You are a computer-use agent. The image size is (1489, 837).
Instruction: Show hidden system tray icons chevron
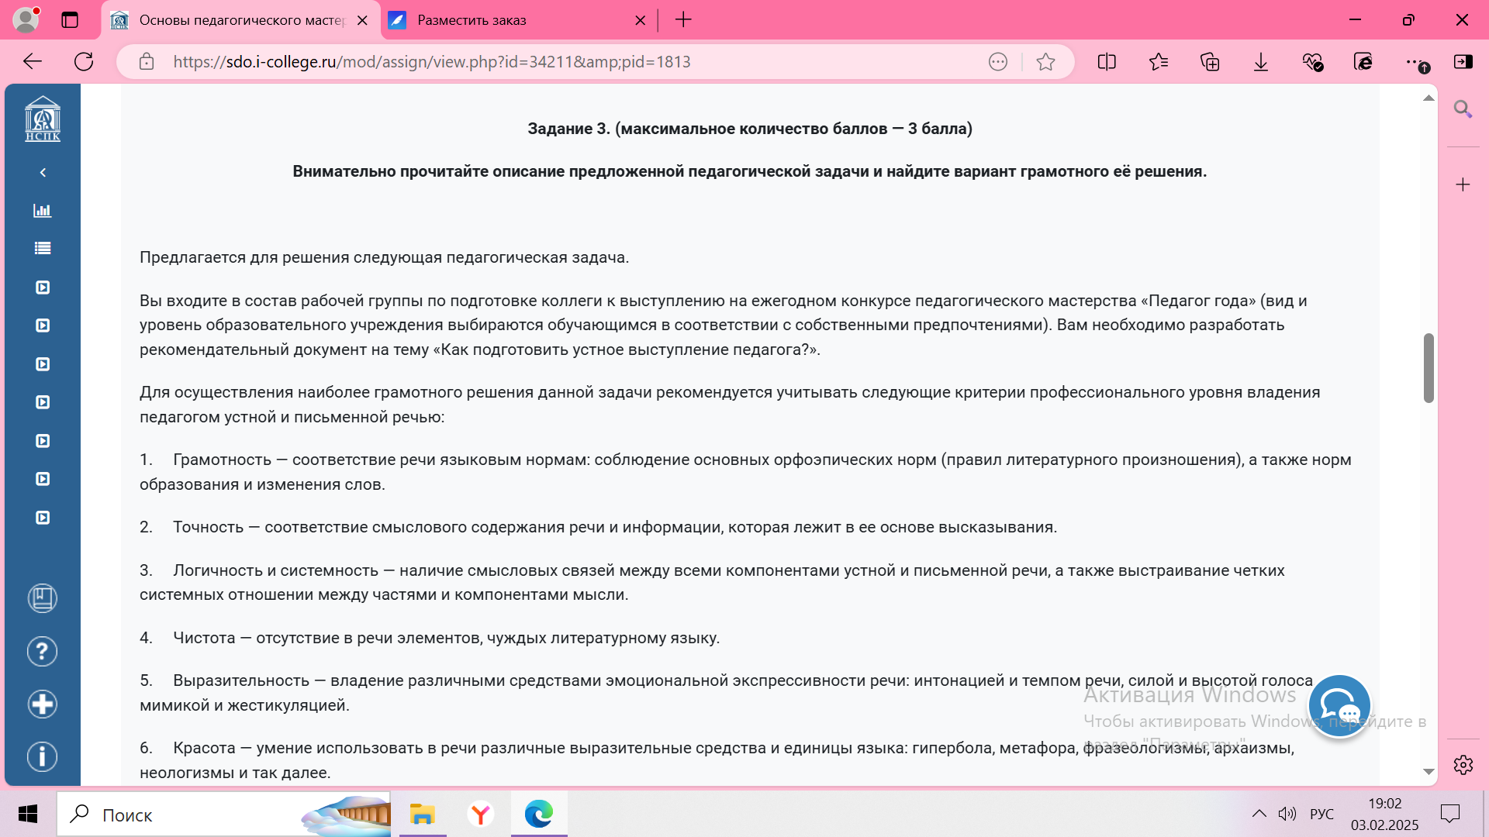pyautogui.click(x=1259, y=814)
